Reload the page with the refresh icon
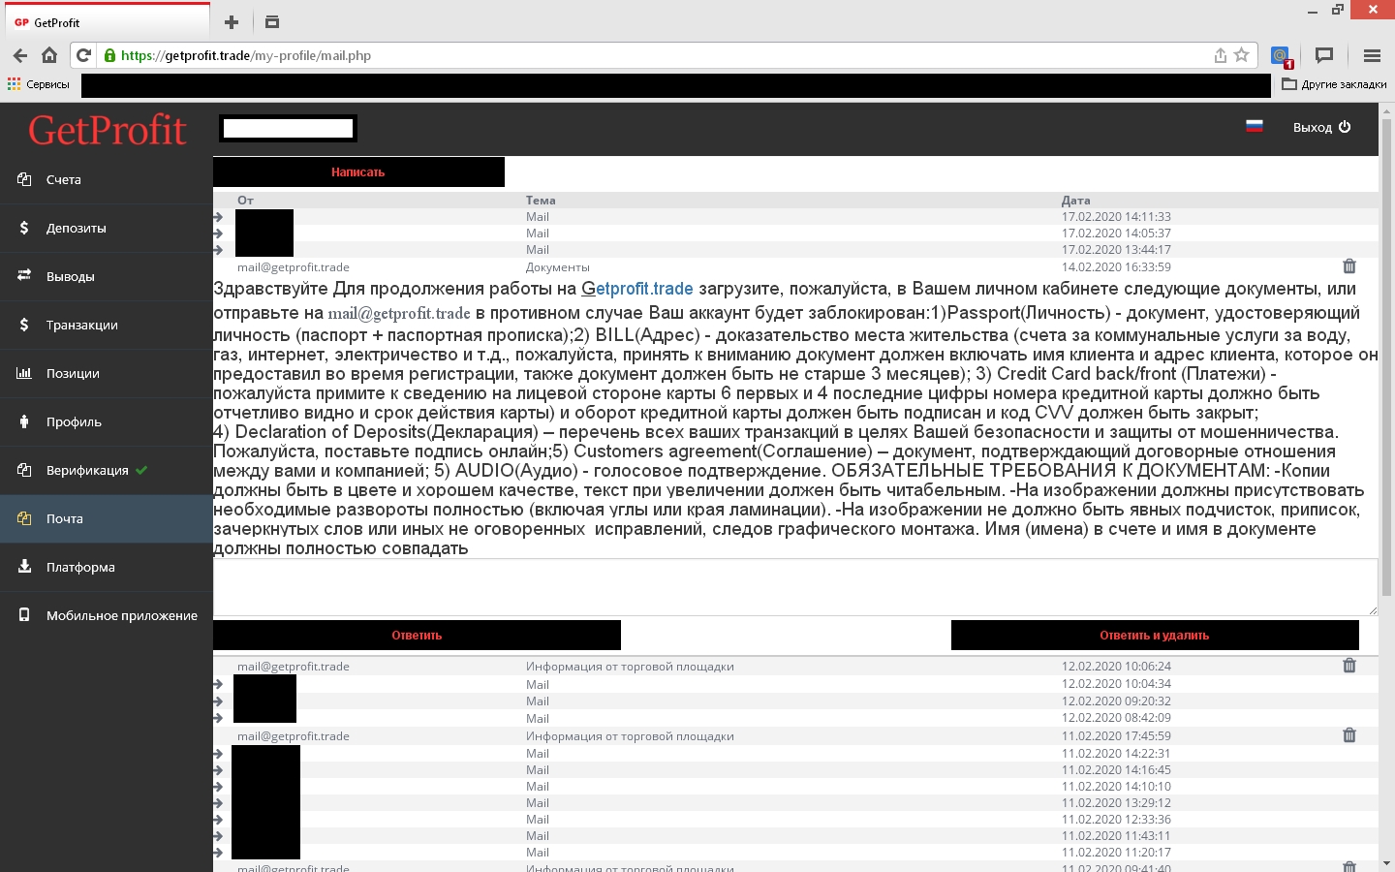Viewport: 1395px width, 872px height. click(x=84, y=55)
